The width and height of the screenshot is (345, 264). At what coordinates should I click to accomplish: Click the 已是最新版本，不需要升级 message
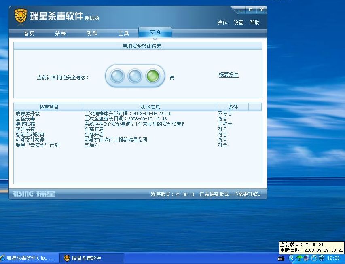(230, 194)
